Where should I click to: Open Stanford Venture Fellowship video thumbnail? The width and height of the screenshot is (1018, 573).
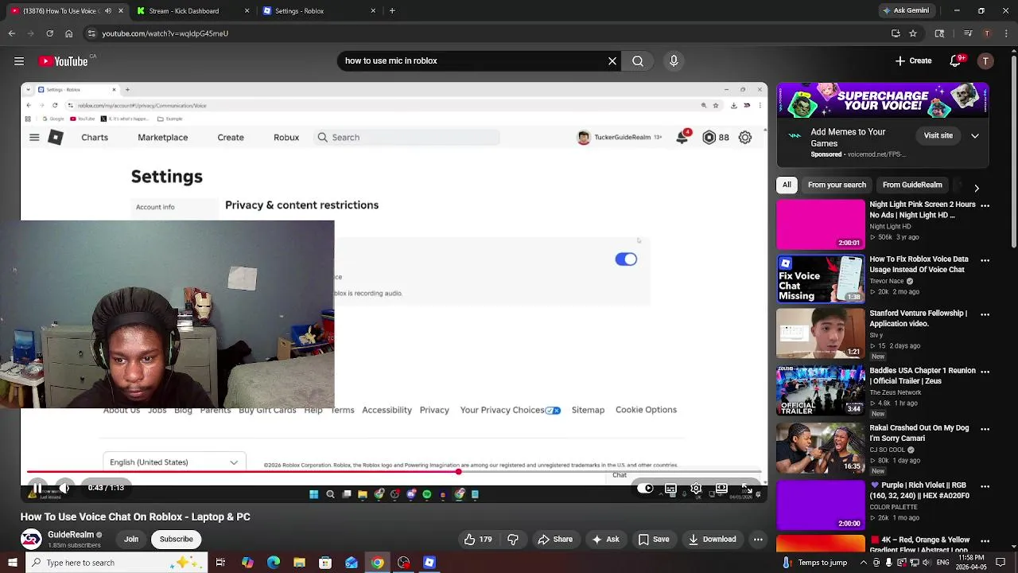[x=820, y=333]
